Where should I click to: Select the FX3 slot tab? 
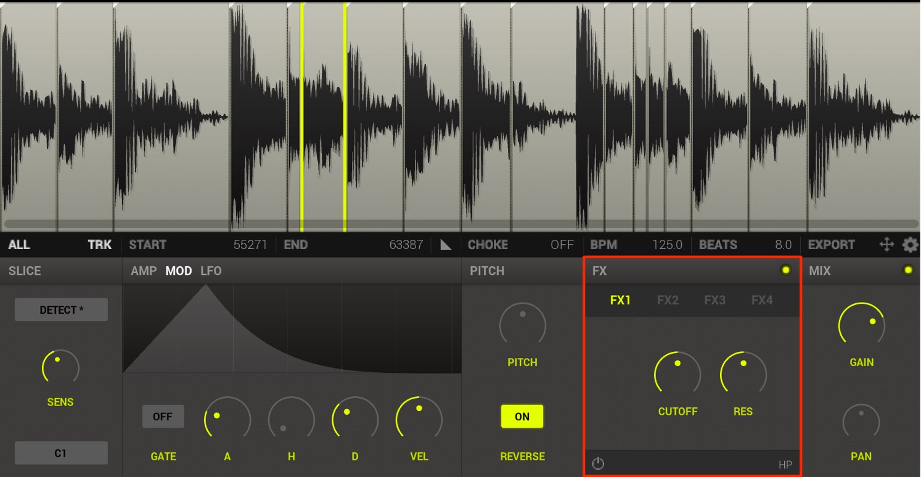714,300
